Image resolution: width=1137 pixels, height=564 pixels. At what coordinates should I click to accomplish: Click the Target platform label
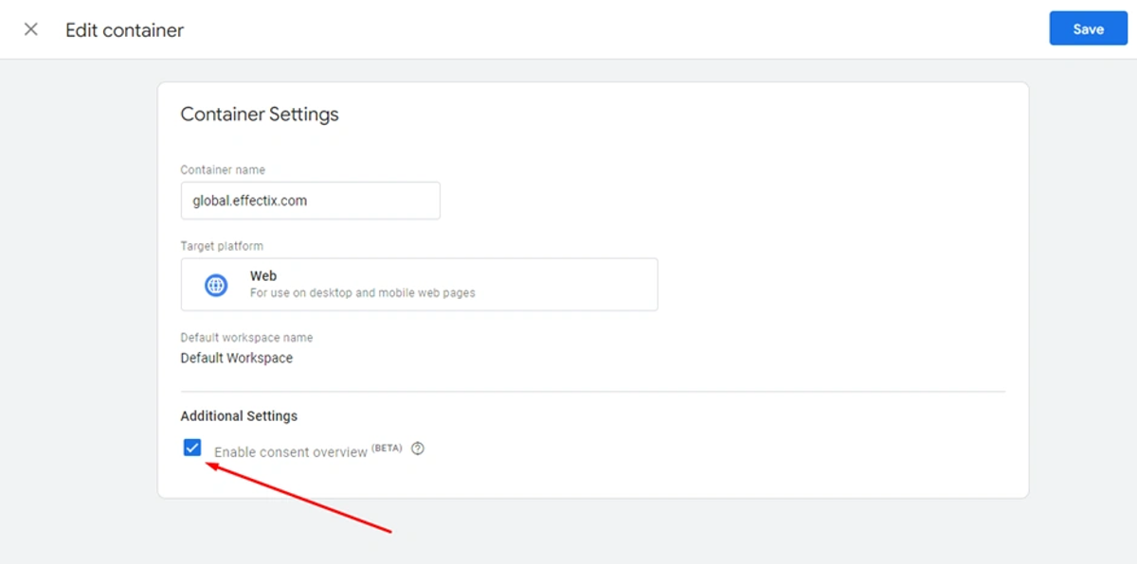[x=222, y=246]
